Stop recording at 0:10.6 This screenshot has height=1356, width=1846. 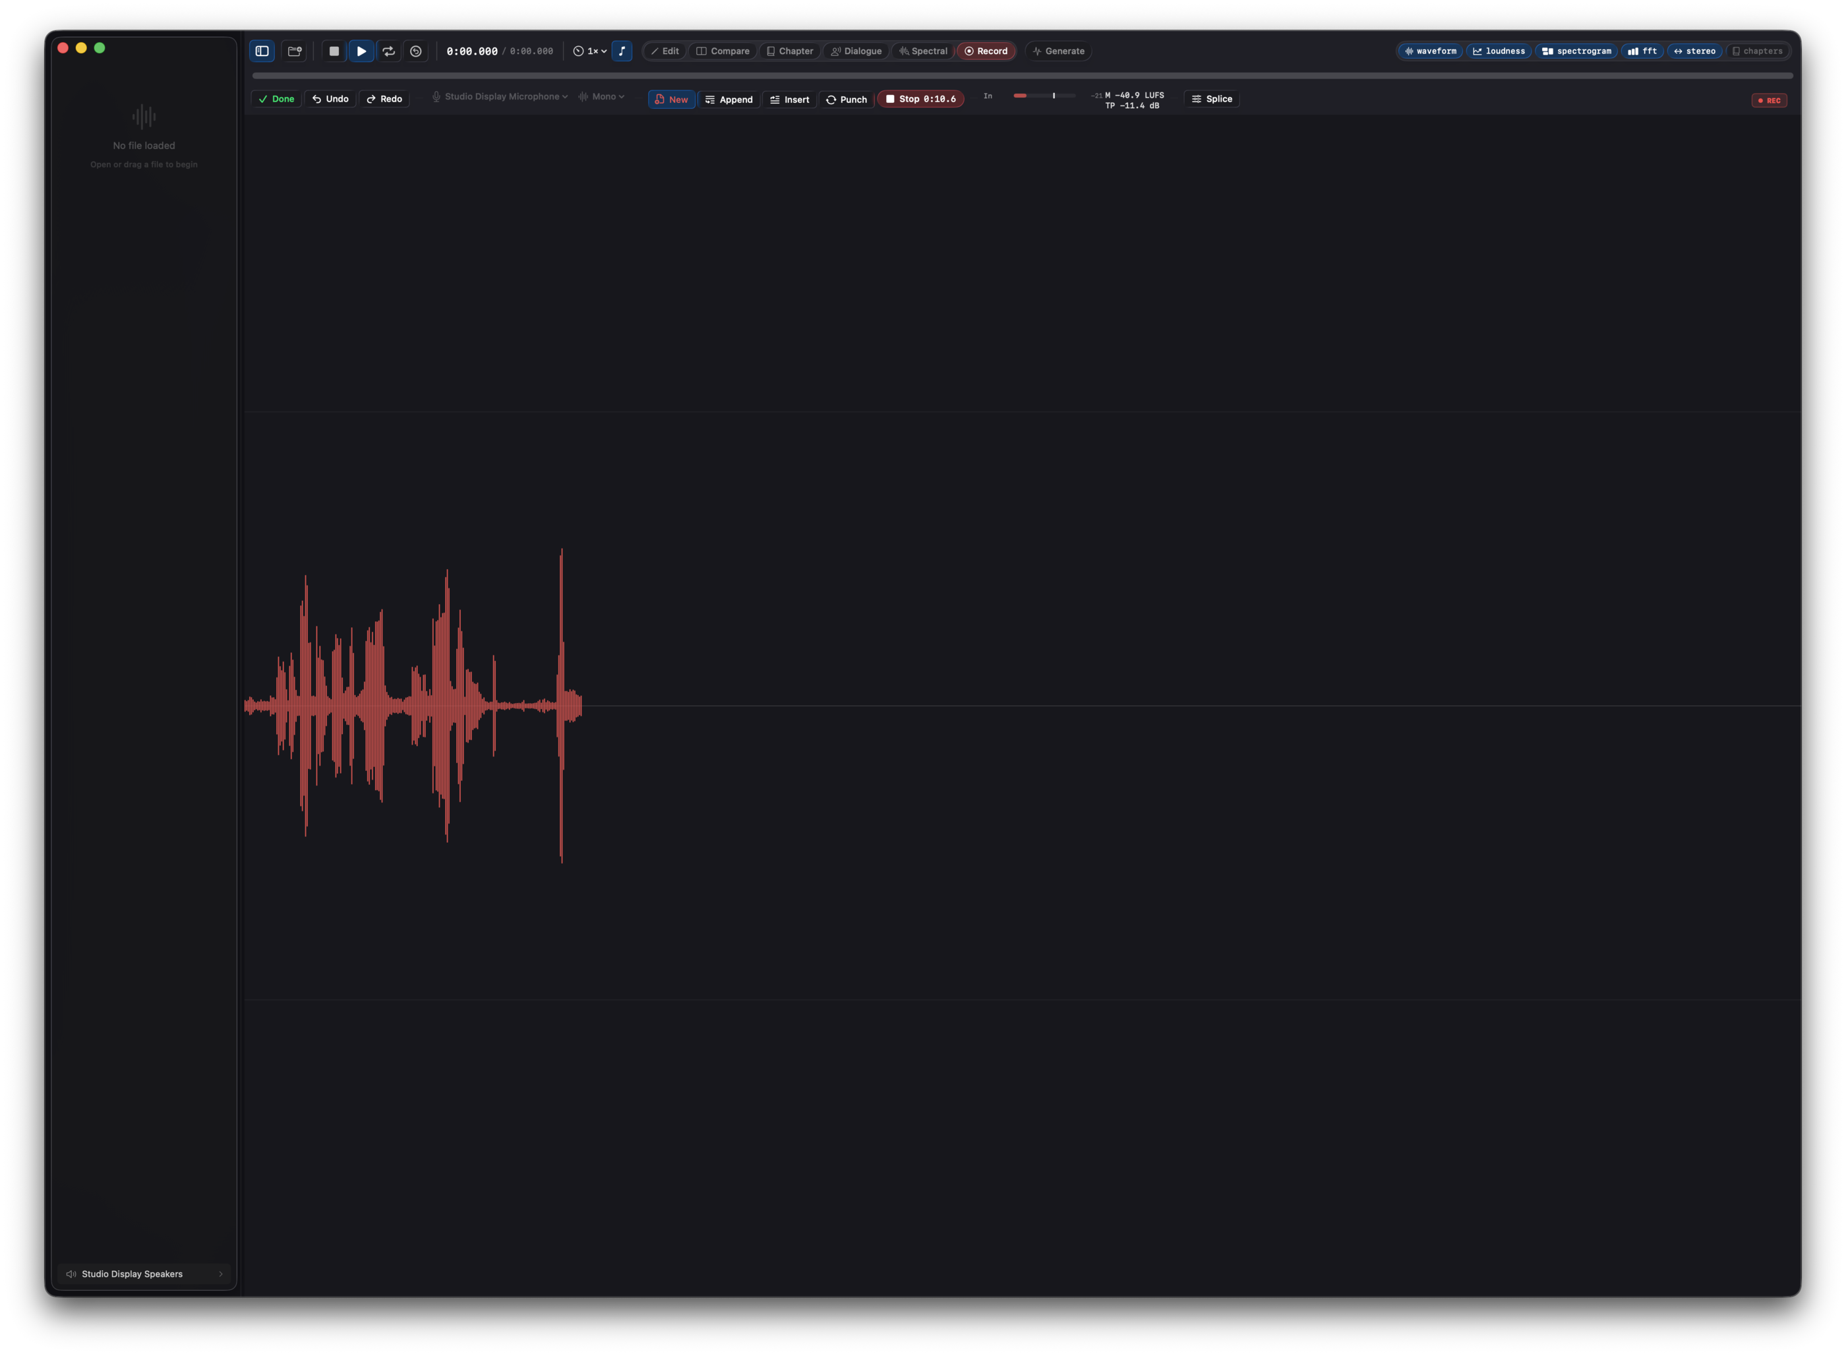coord(920,98)
